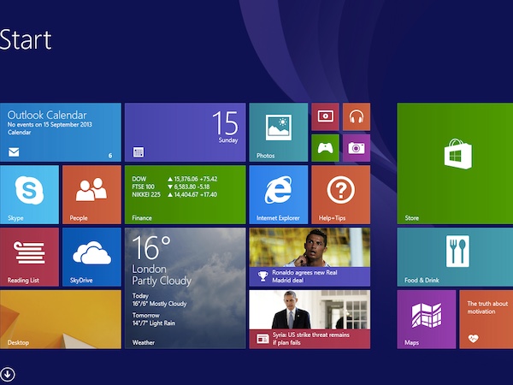513x385 pixels.
Task: Open the Store tile
Action: (x=455, y=163)
